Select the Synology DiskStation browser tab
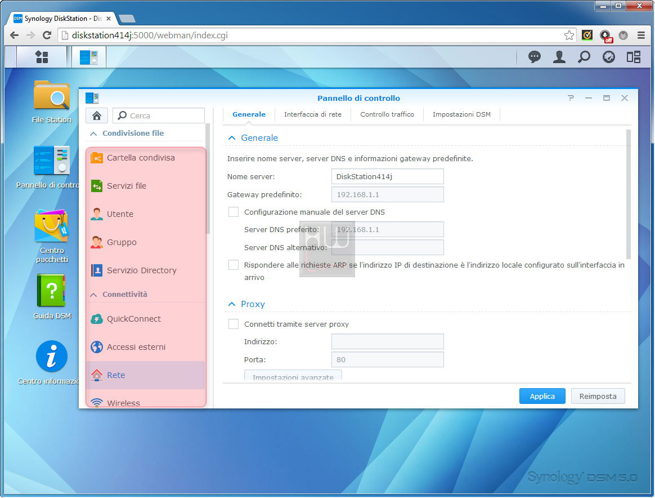 (61, 19)
